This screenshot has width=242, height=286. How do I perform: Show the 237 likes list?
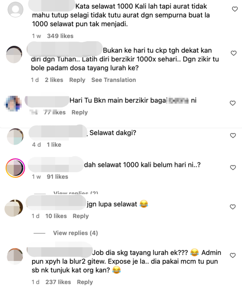coord(58,282)
